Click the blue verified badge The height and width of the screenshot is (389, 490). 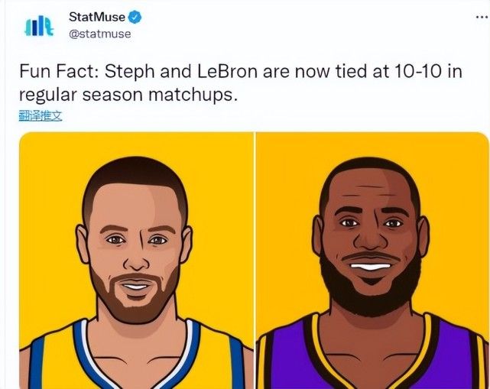(135, 17)
